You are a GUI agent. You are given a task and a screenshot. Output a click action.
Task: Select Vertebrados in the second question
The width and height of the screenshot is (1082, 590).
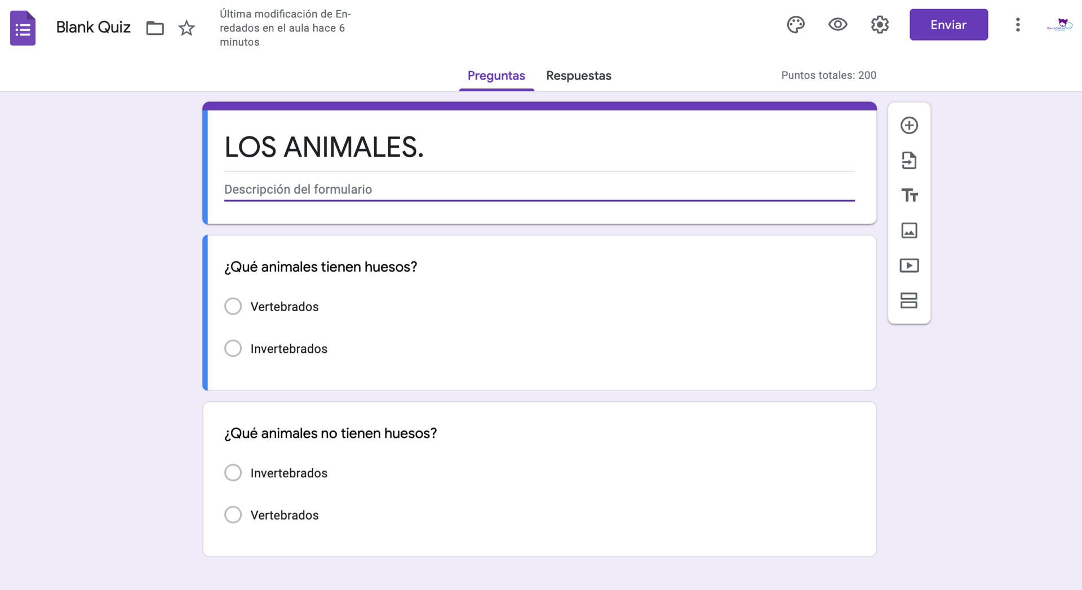(233, 515)
